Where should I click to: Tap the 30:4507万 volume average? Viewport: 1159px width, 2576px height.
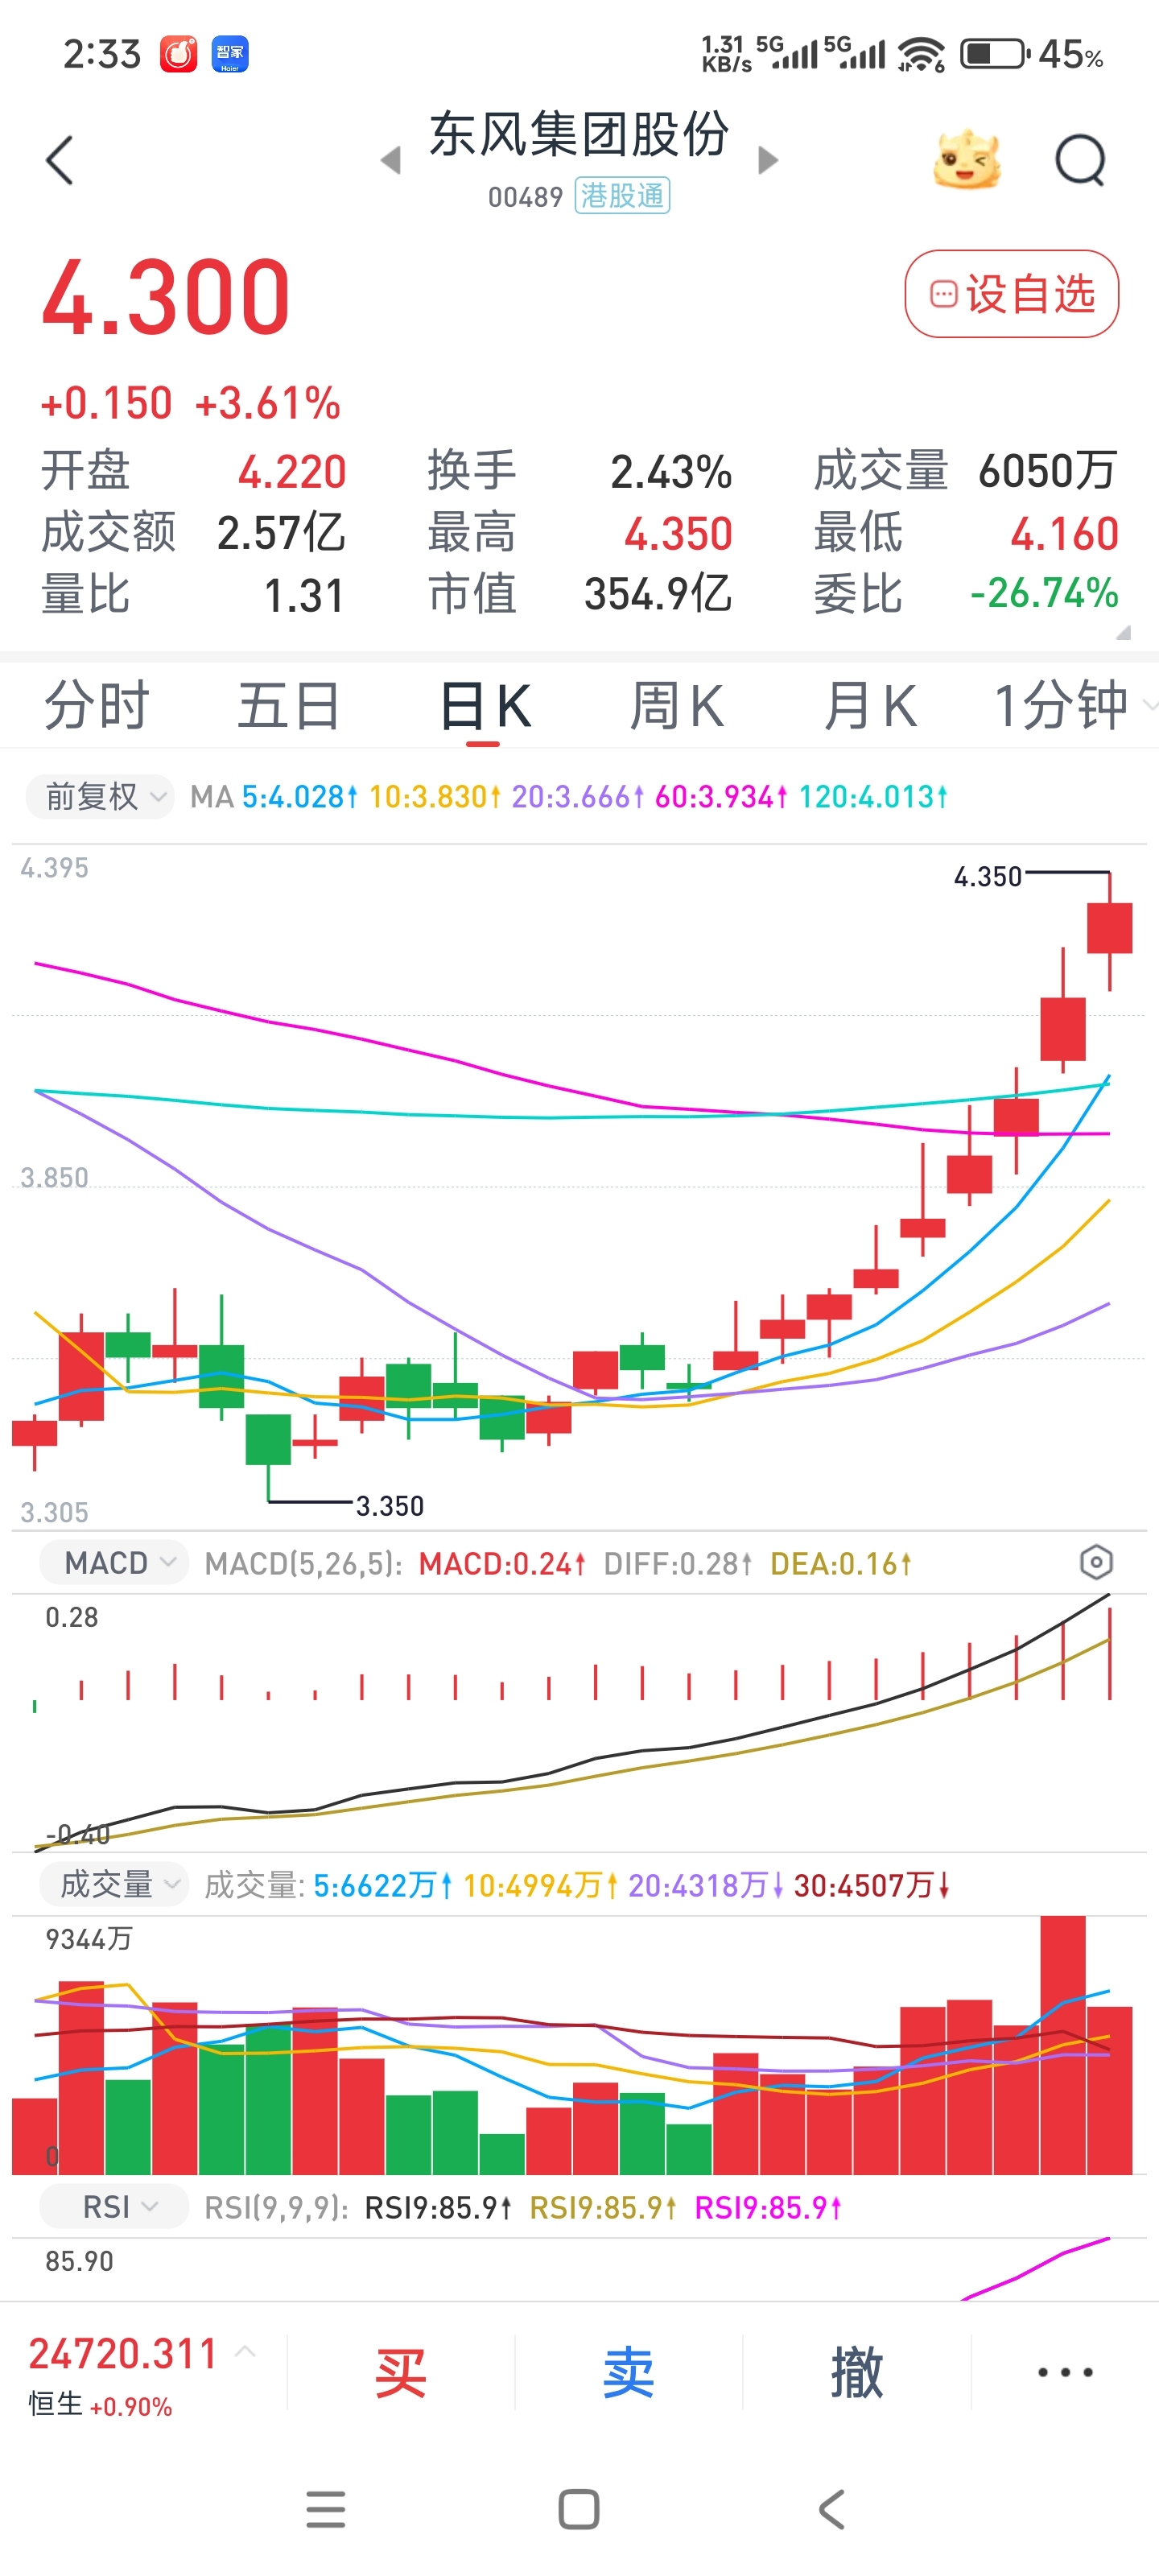coord(871,1885)
